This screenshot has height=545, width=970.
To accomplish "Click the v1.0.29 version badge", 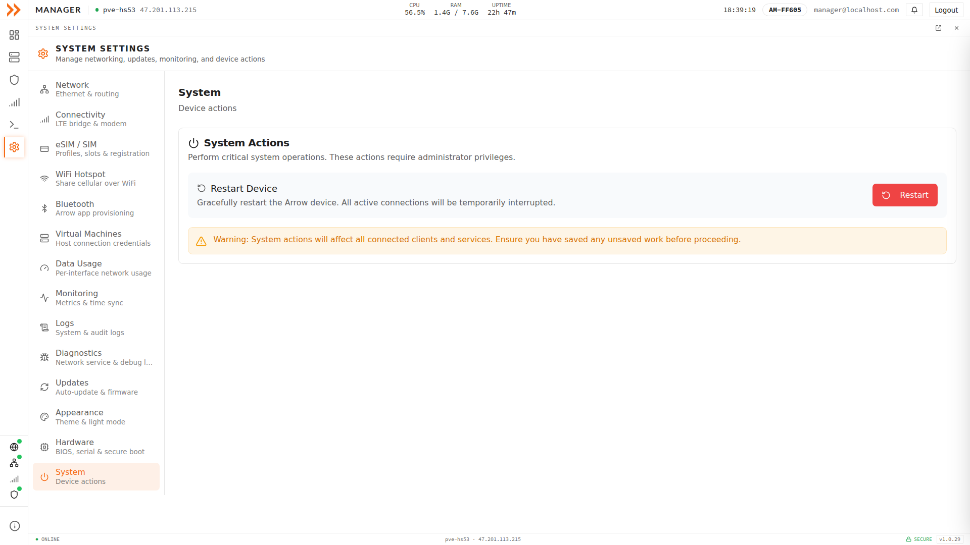I will [950, 539].
